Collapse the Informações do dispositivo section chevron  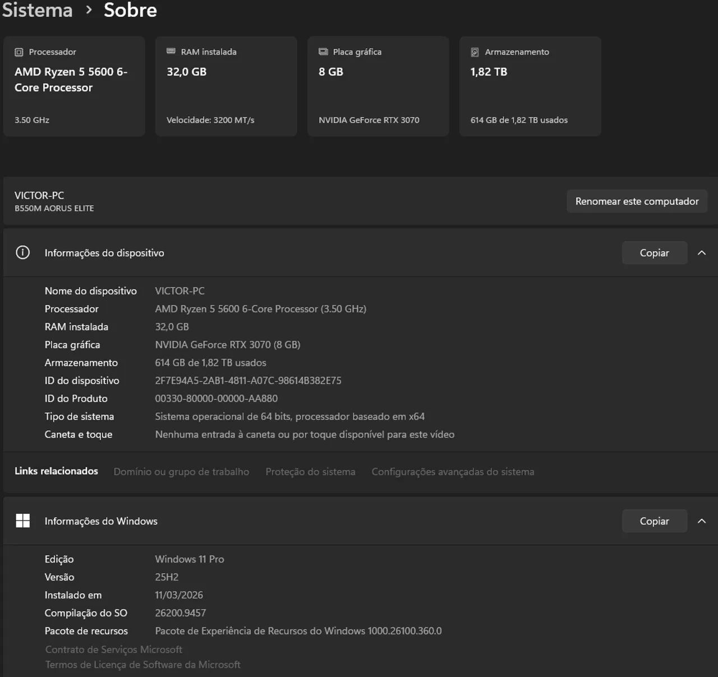click(702, 253)
